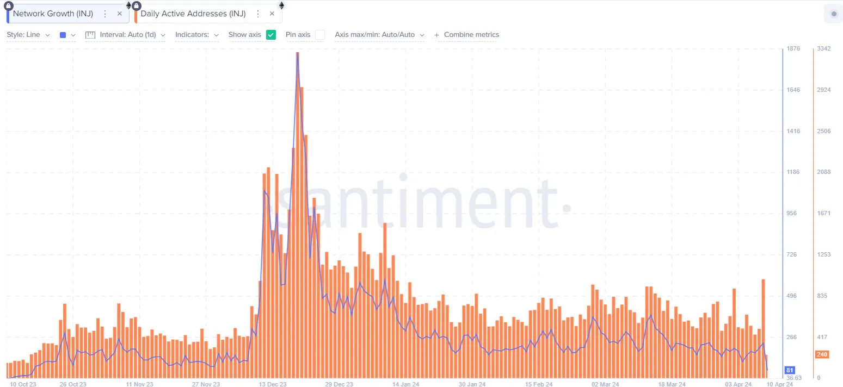Click the interval ruler icon
This screenshot has height=387, width=843.
click(x=90, y=35)
